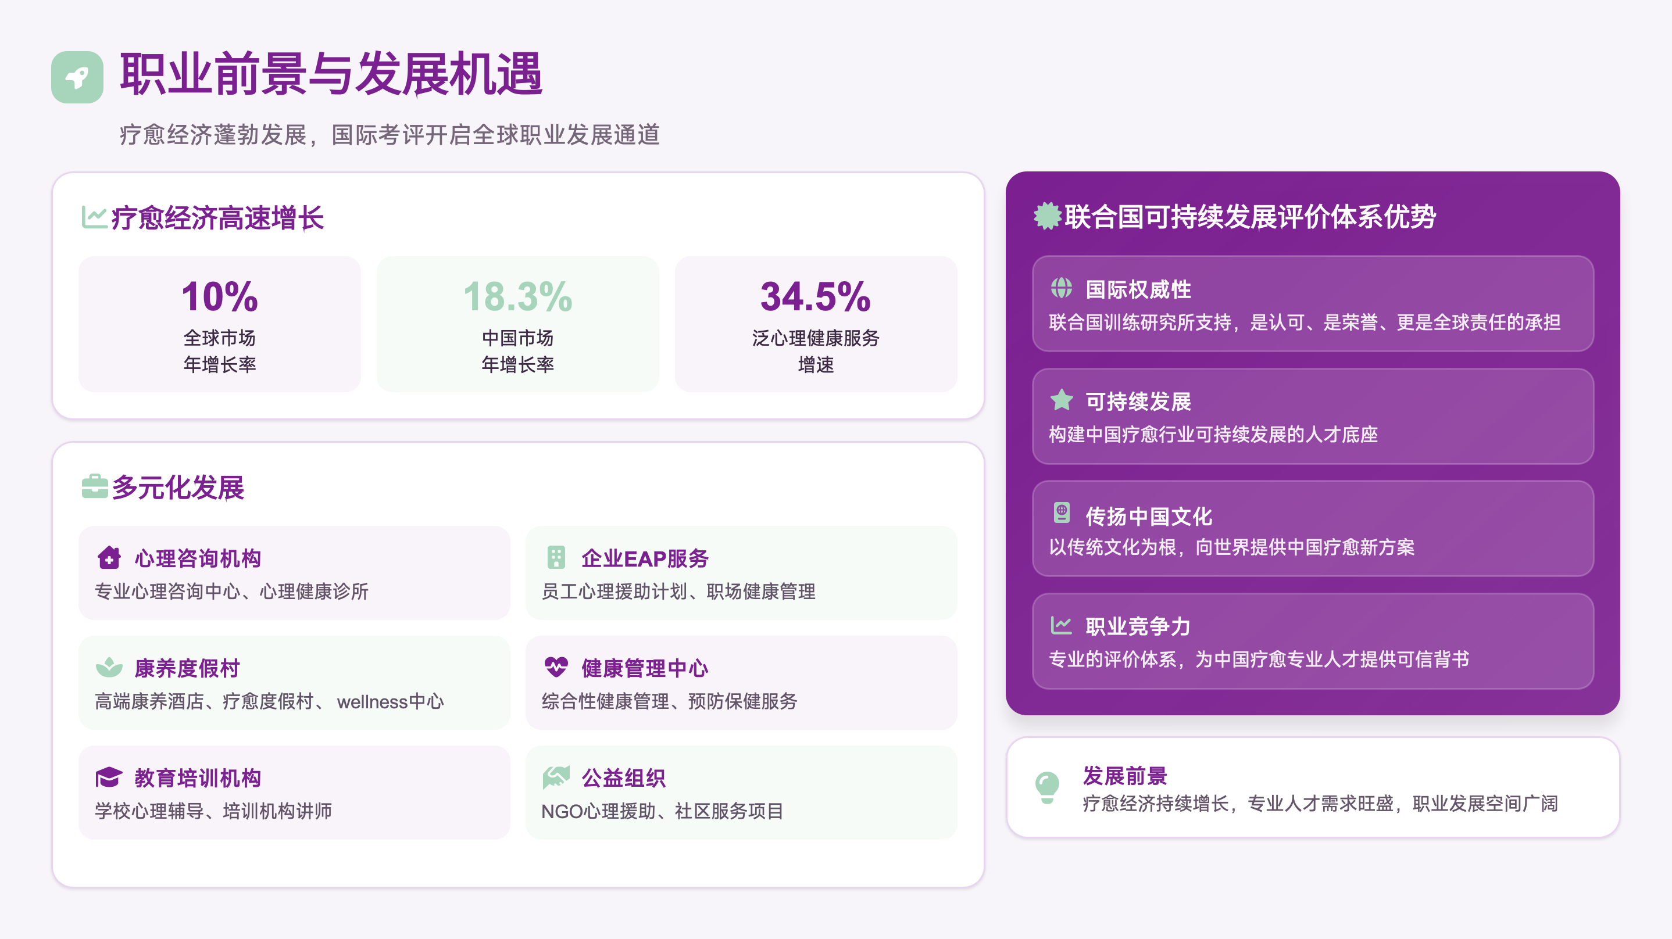
Task: Click the graduation cap icon for 教育培训机构
Action: point(109,776)
